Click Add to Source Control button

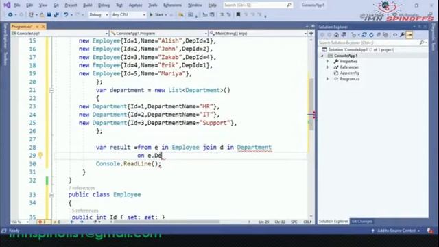(396, 231)
